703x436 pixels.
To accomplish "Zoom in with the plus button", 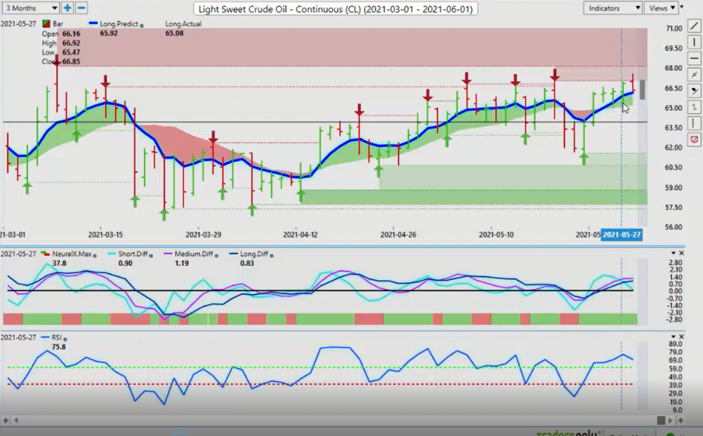I will point(67,8).
